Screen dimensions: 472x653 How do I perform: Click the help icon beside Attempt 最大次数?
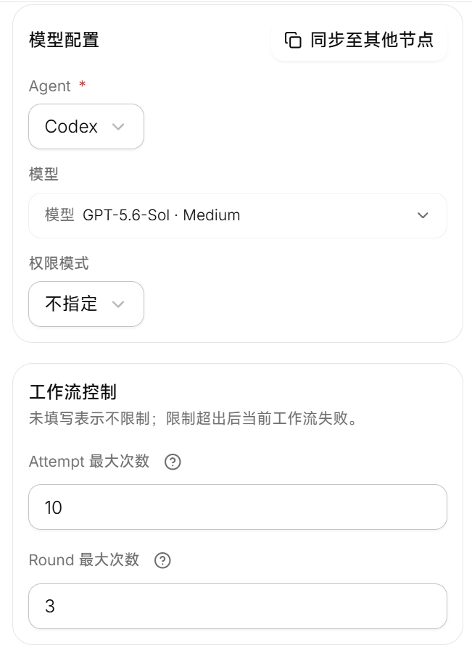tap(173, 462)
